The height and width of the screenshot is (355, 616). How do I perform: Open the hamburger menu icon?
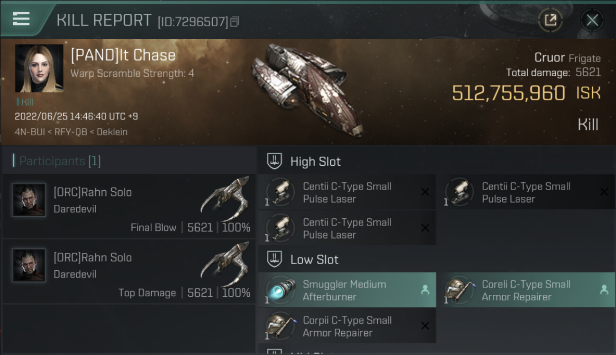coord(21,19)
